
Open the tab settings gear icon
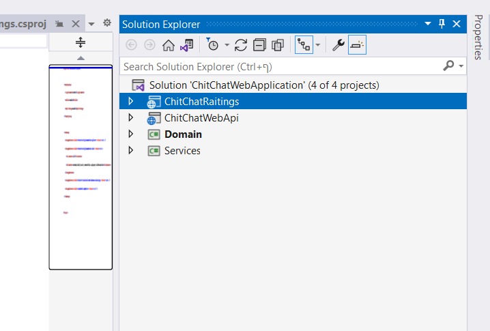[107, 23]
